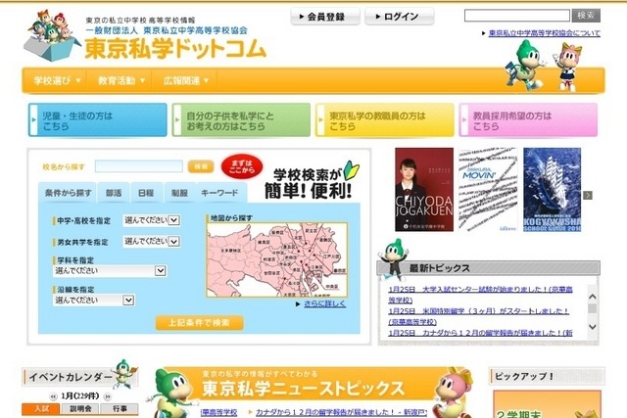Switch to the 部活 tab
The height and width of the screenshot is (418, 627).
click(x=114, y=193)
